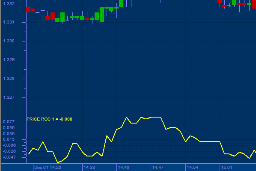Click the 1.328 price axis label
256x171 pixels.
click(x=9, y=79)
